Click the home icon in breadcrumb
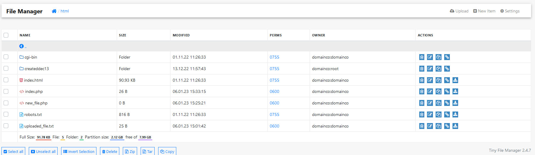The height and width of the screenshot is (155, 535). coord(54,11)
